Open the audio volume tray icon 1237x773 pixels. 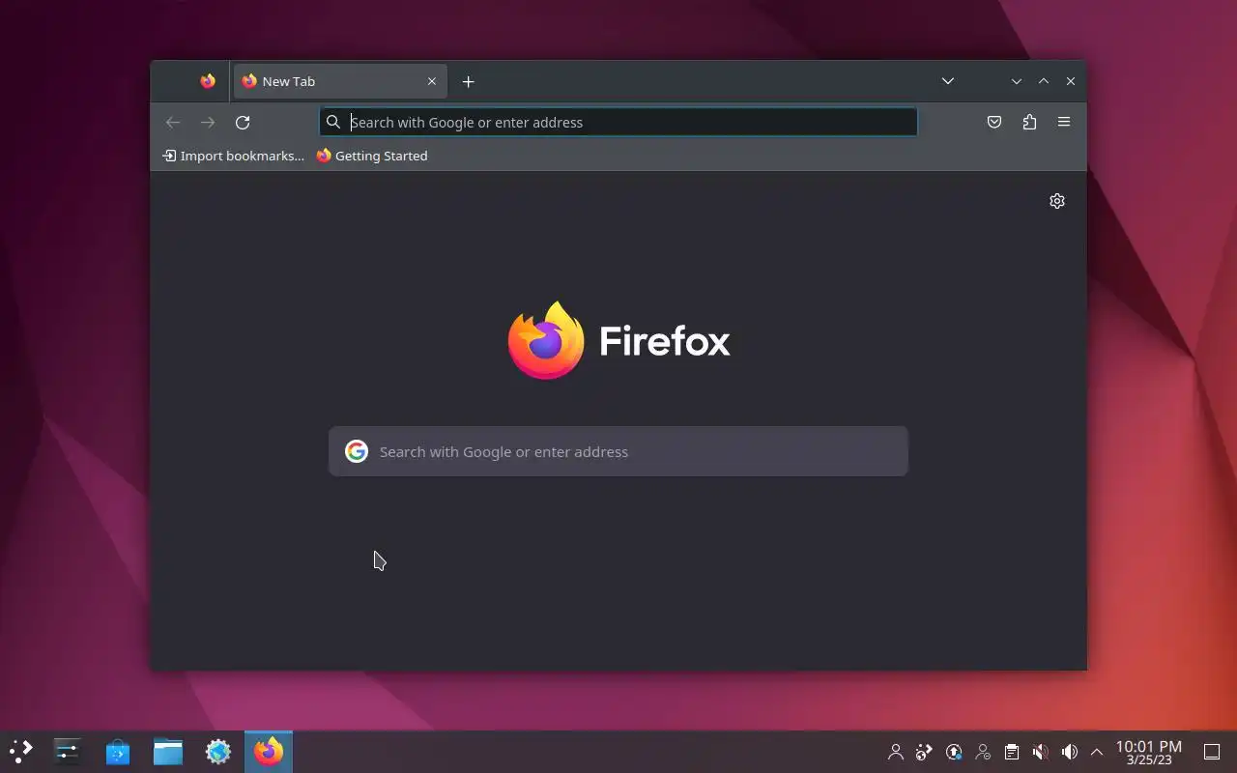coord(1070,752)
